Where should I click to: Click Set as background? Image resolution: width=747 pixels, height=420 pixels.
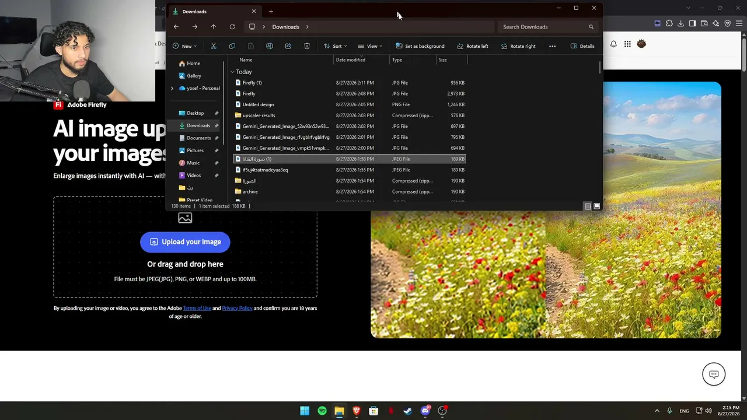click(420, 46)
